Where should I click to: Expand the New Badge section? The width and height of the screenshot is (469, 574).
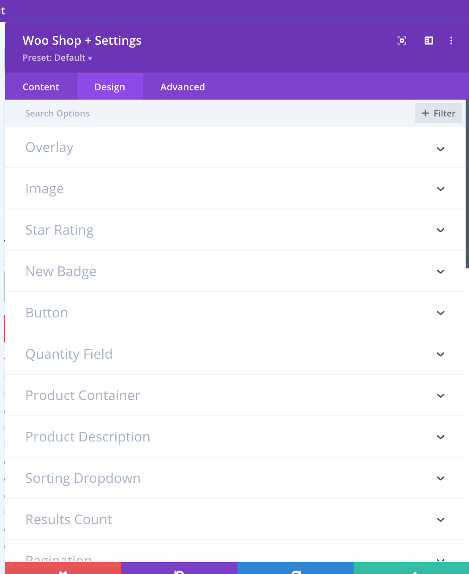[235, 271]
